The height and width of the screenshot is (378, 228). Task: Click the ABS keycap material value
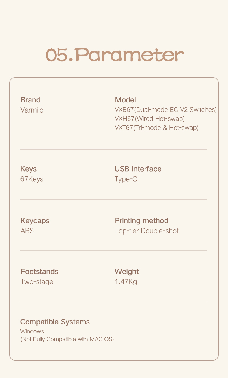tap(27, 231)
